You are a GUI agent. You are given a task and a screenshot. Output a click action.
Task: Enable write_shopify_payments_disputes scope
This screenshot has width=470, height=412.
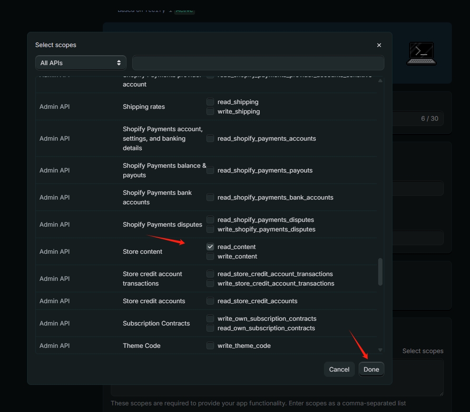click(210, 229)
